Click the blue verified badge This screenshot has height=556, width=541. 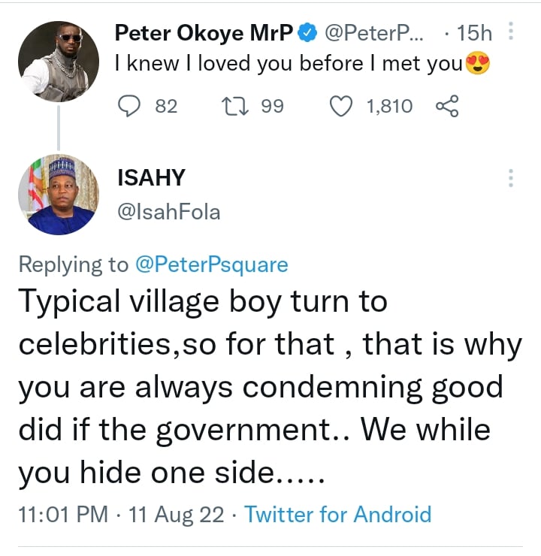pyautogui.click(x=307, y=32)
